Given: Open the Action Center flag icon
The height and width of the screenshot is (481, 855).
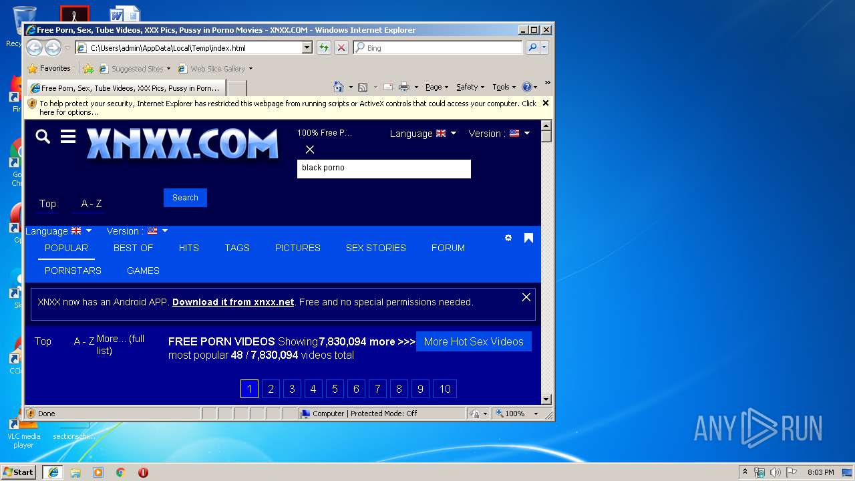Looking at the screenshot, I should point(792,472).
